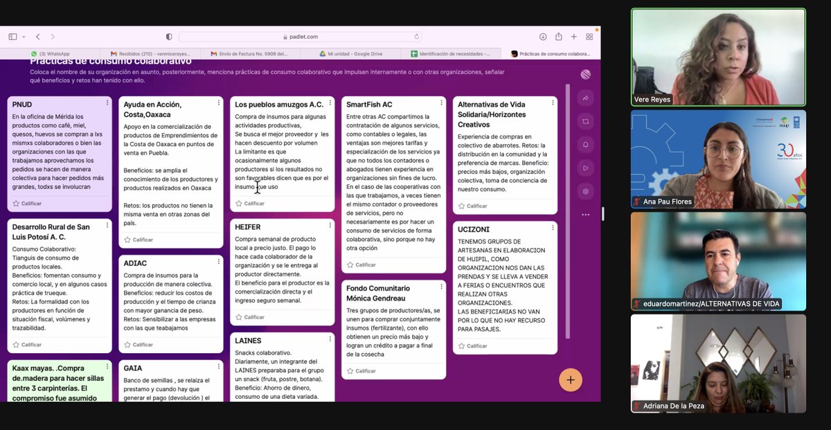831x430 pixels.
Task: Click Calificar on the HEIFER post
Action: 250,317
